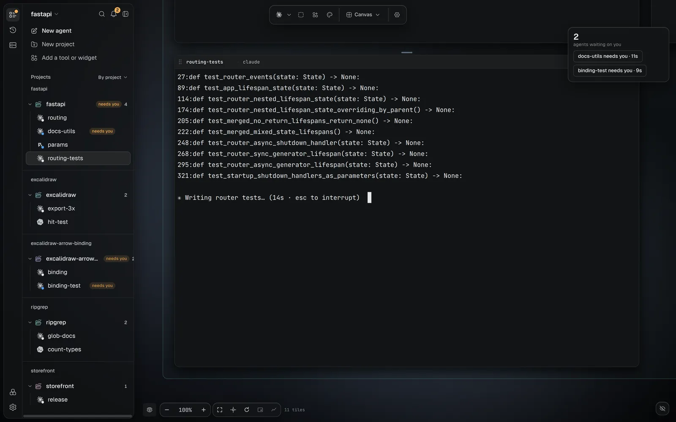The width and height of the screenshot is (676, 422).
Task: Open the history clock icon in left rail
Action: coord(13,30)
